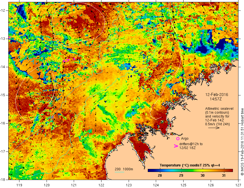Click the '12-Feb-2016' date label
Screen dimensions: 244x188
click(217, 95)
